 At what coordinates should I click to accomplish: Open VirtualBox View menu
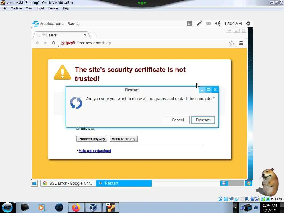point(29,8)
